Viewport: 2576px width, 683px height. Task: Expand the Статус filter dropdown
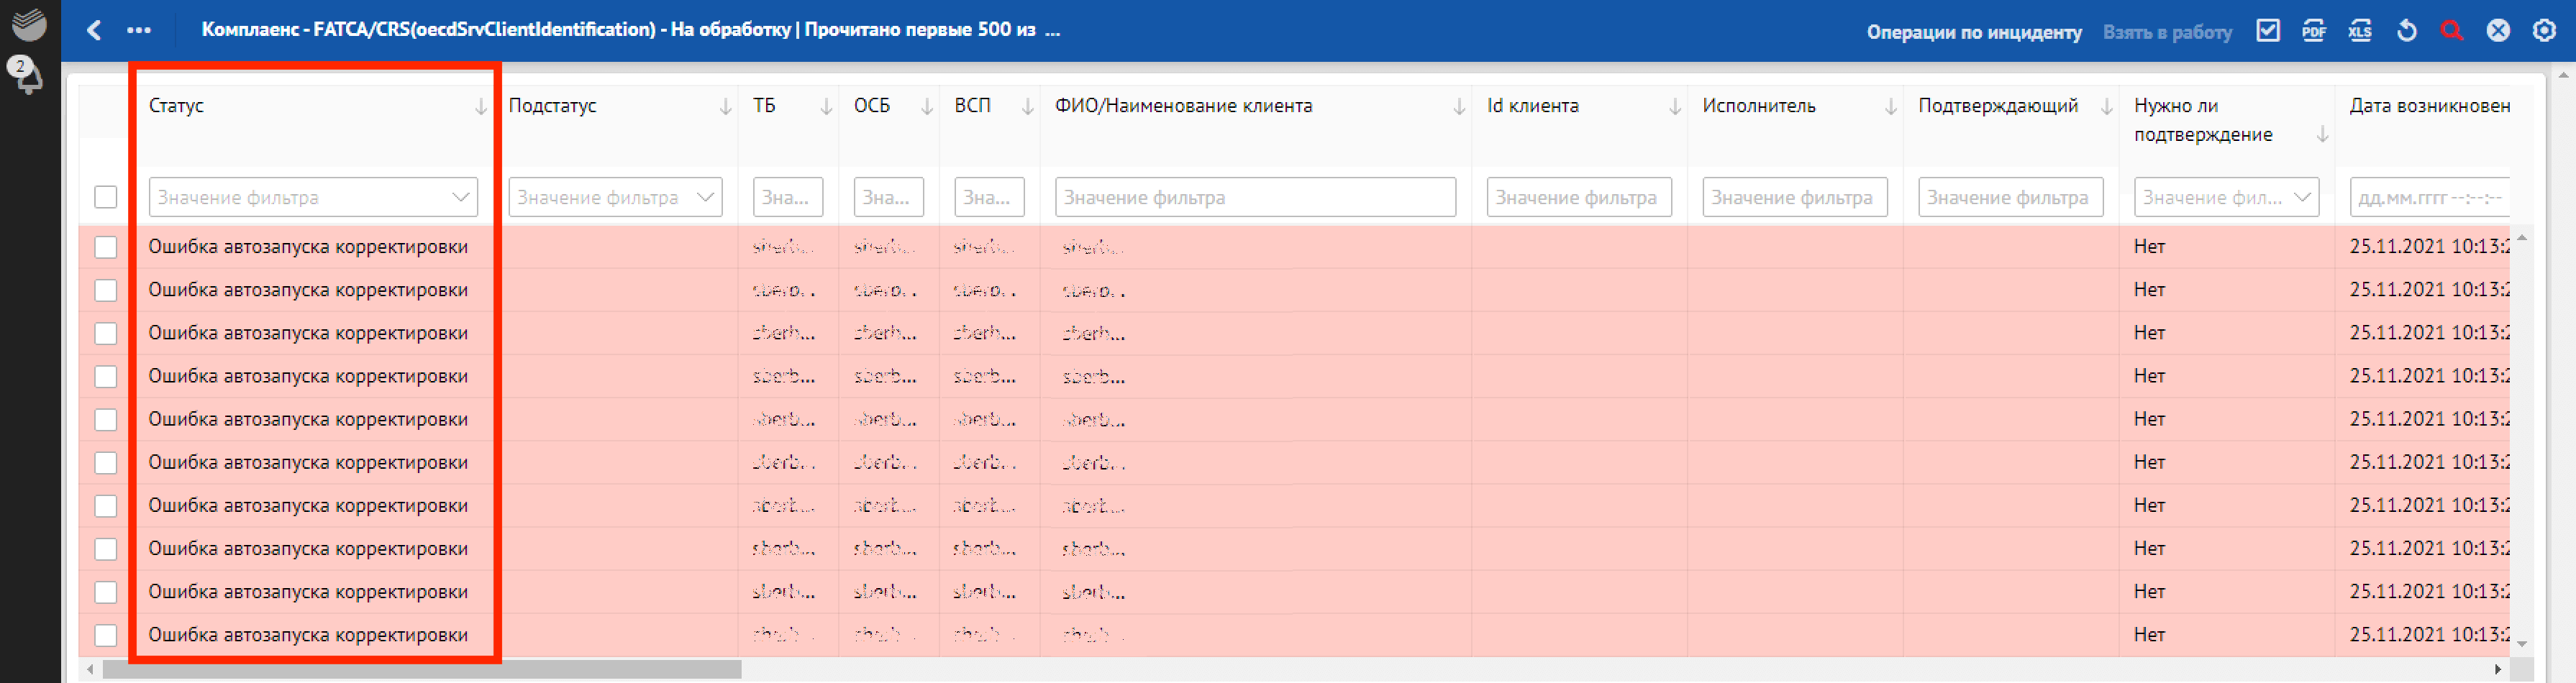point(460,197)
